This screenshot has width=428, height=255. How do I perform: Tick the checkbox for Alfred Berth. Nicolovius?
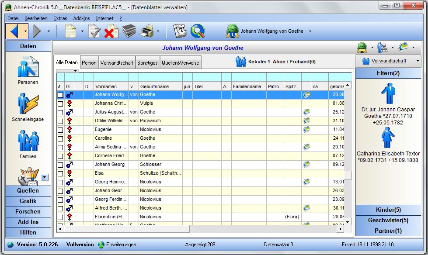60,209
